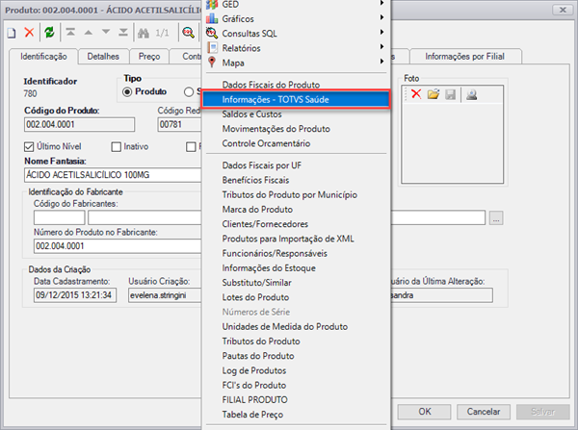Switch to the Detalhes tab

(x=103, y=57)
